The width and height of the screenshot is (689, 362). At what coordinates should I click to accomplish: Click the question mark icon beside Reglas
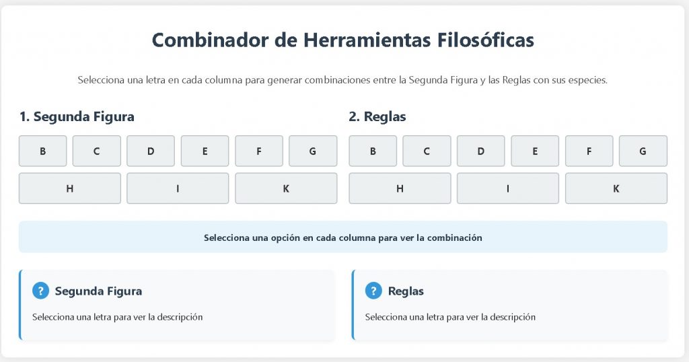[373, 291]
